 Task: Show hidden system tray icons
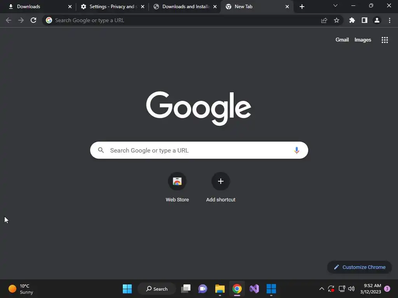321,289
